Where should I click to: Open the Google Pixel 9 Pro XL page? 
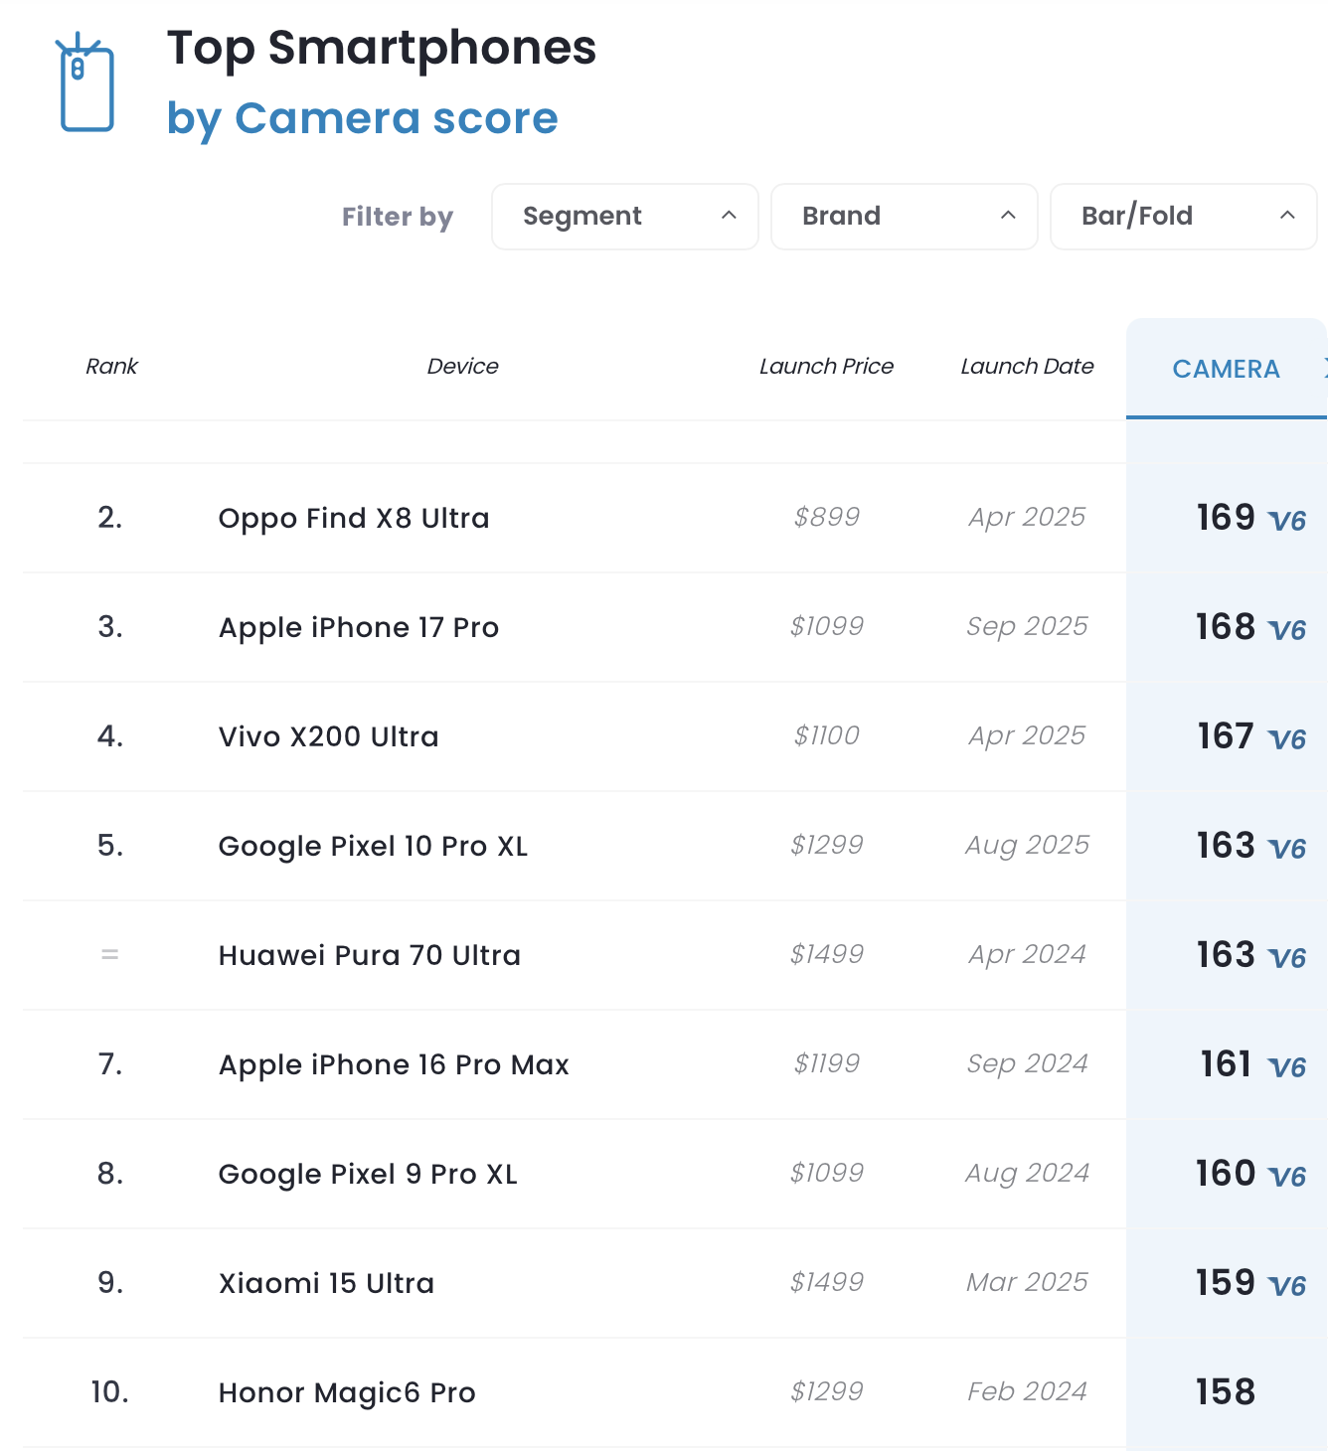pos(368,1174)
